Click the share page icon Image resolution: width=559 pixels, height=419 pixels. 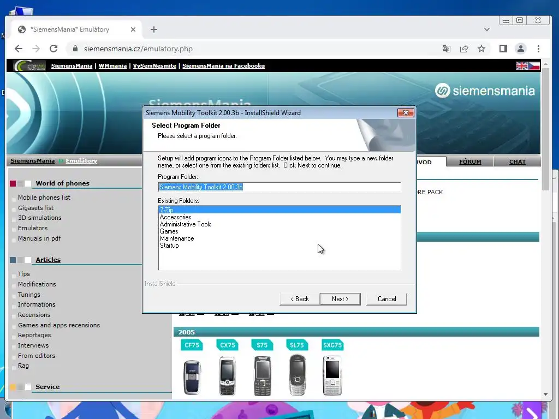464,49
